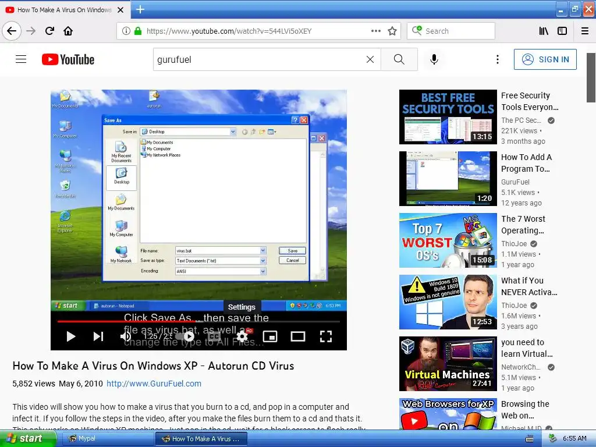Mute the video using the speaker icon
The height and width of the screenshot is (447, 596).
[126, 336]
